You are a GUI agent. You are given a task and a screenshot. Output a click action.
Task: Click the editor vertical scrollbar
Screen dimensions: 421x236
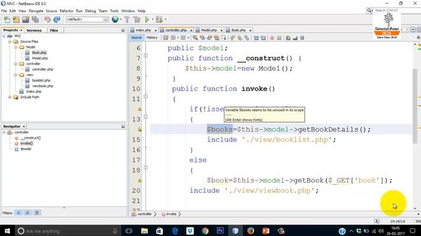point(415,106)
